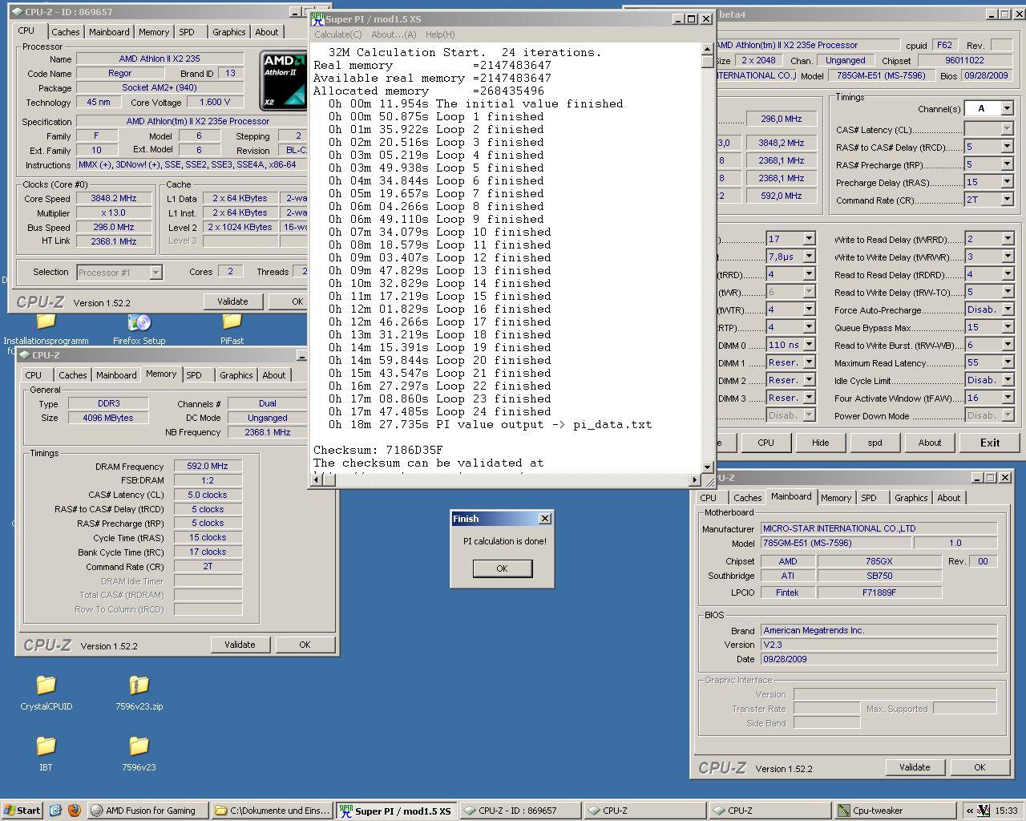
Task: Click the Super PI title bar icon
Action: point(317,18)
